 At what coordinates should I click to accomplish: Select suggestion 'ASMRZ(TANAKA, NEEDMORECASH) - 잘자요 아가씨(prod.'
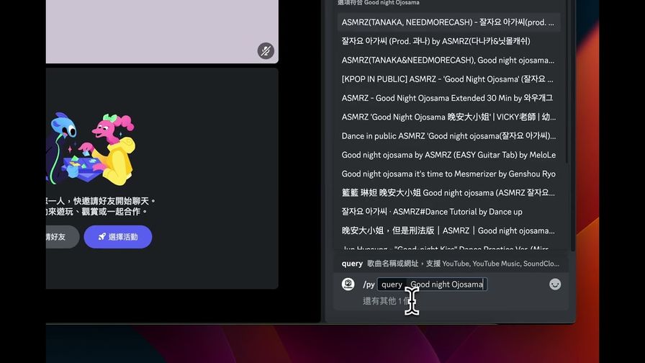click(x=448, y=22)
